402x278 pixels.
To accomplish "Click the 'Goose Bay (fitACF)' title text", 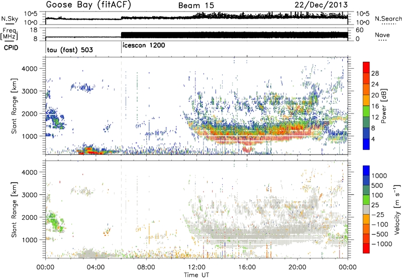I will [x=88, y=5].
